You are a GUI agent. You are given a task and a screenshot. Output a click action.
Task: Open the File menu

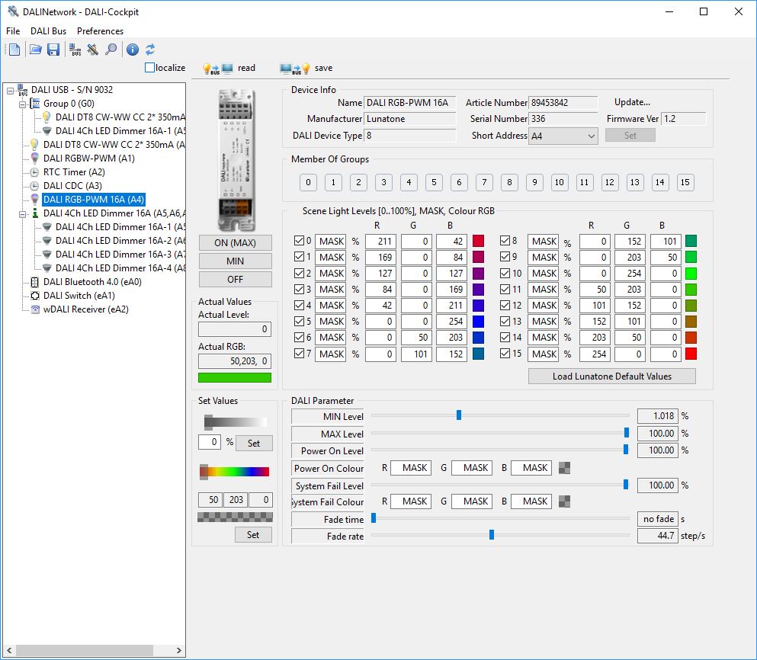(13, 31)
